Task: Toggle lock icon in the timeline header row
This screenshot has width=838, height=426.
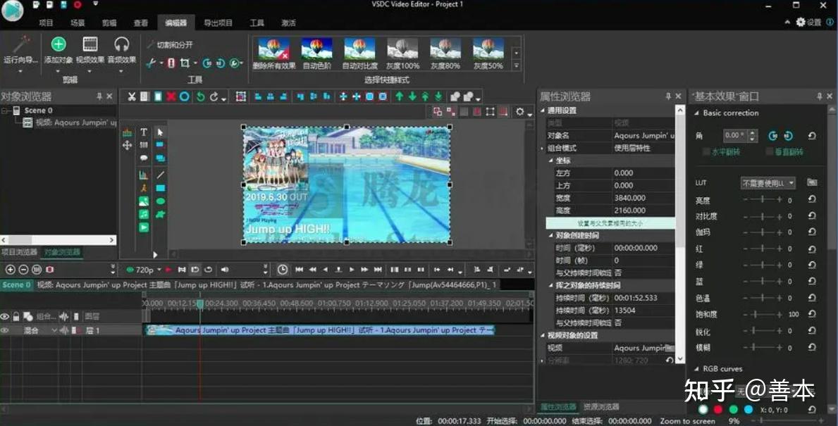Action: pos(16,317)
